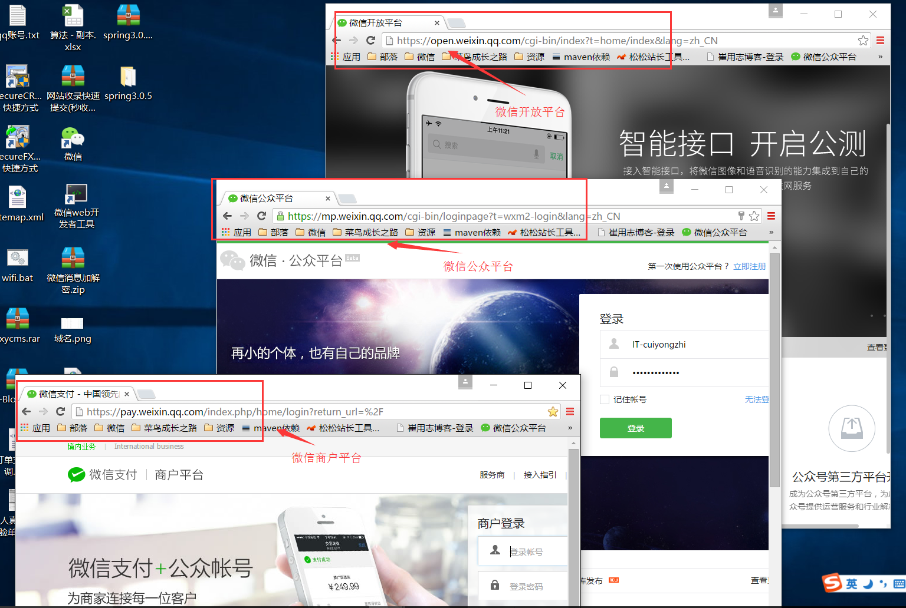Click reload button in pay.weixin.qq.com window
Screen dimensions: 906x608
click(60, 411)
